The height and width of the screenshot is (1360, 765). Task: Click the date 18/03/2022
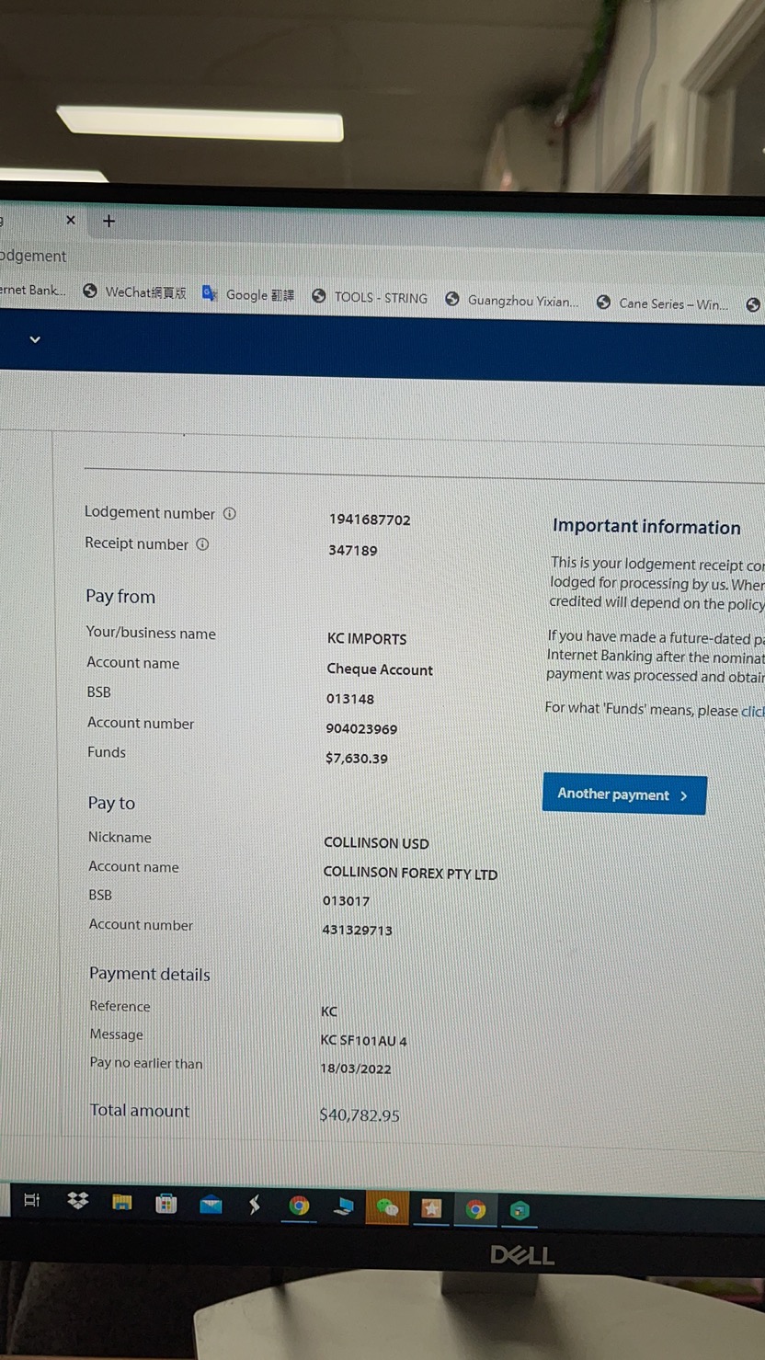point(356,1069)
